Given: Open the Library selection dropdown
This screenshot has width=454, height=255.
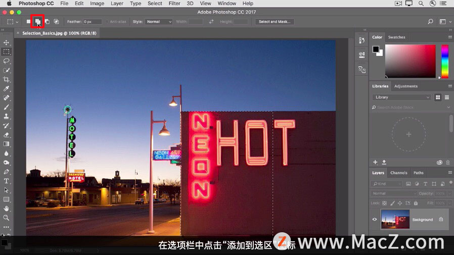Looking at the screenshot, I should pyautogui.click(x=401, y=97).
